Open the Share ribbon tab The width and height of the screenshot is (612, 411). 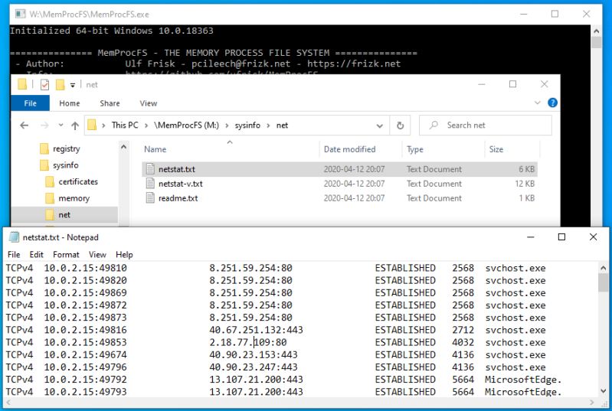pos(110,103)
